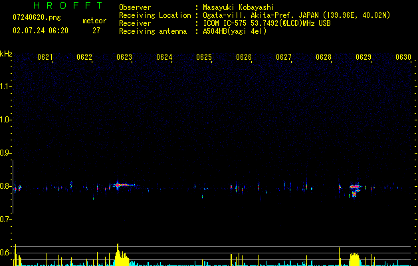The width and height of the screenshot is (418, 266).
Task: Select the filename 07240620.png
Action: 37,17
